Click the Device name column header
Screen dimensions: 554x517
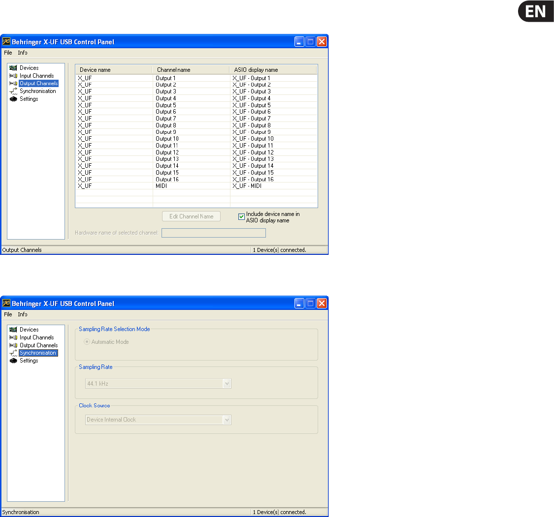(x=114, y=70)
